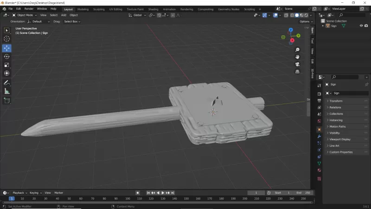This screenshot has width=371, height=209.
Task: Open the Render menu
Action: (29, 9)
